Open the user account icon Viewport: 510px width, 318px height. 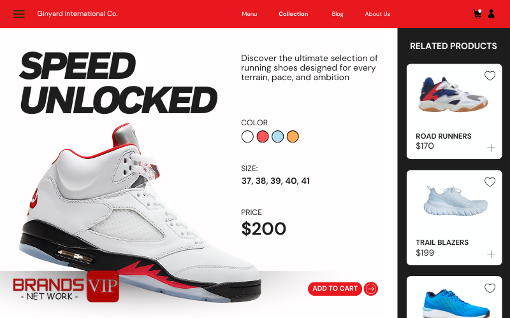click(491, 13)
